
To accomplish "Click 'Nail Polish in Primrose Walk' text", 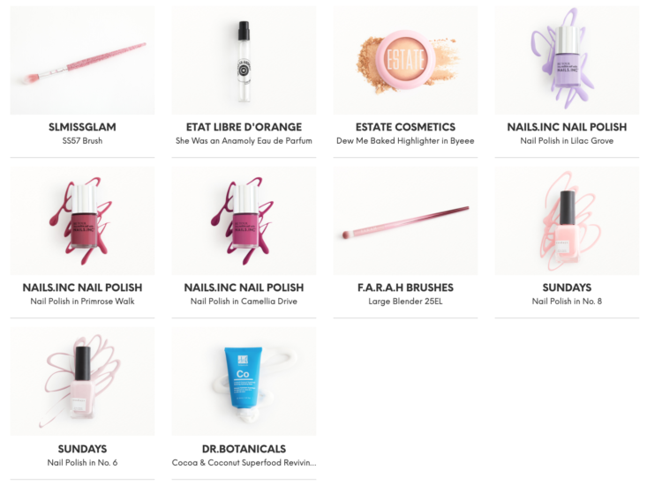I will coord(82,302).
